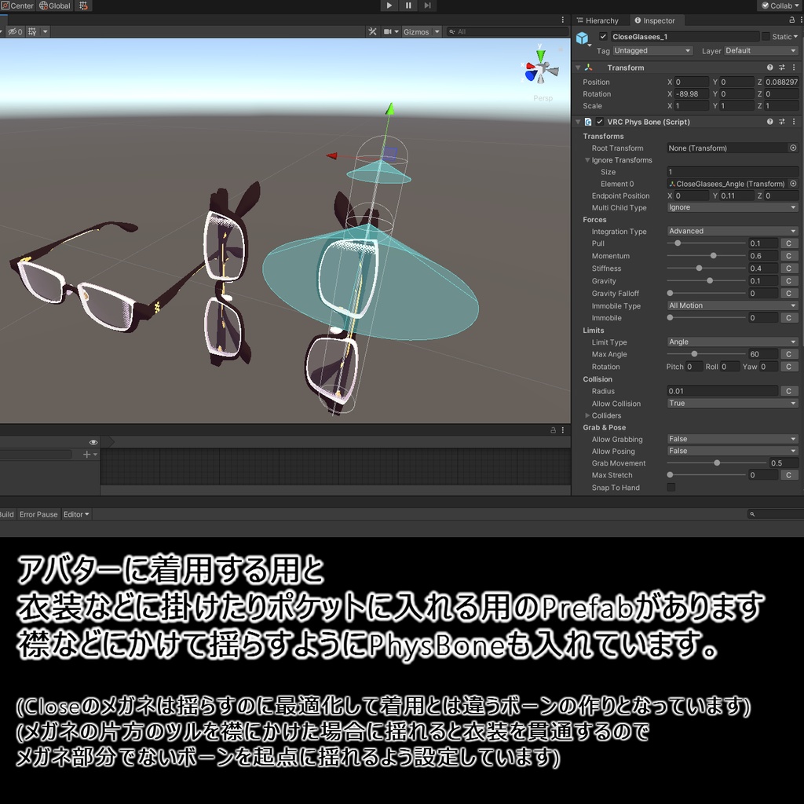Open the Limit Type Angle dropdown
Viewport: 804px width, 804px height.
click(733, 342)
